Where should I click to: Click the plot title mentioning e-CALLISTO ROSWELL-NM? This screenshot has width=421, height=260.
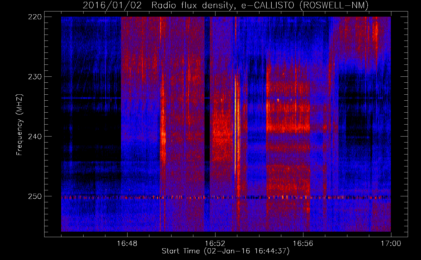pyautogui.click(x=226, y=5)
